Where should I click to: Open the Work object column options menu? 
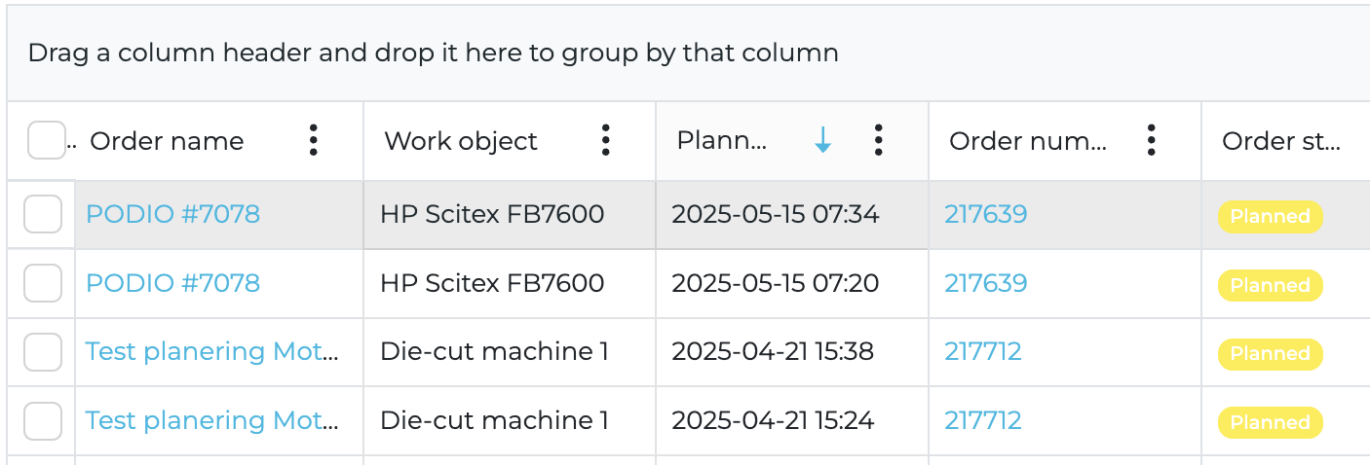click(605, 141)
